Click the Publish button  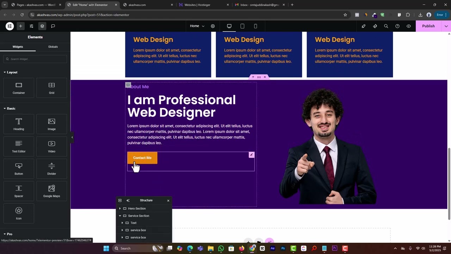point(428,26)
